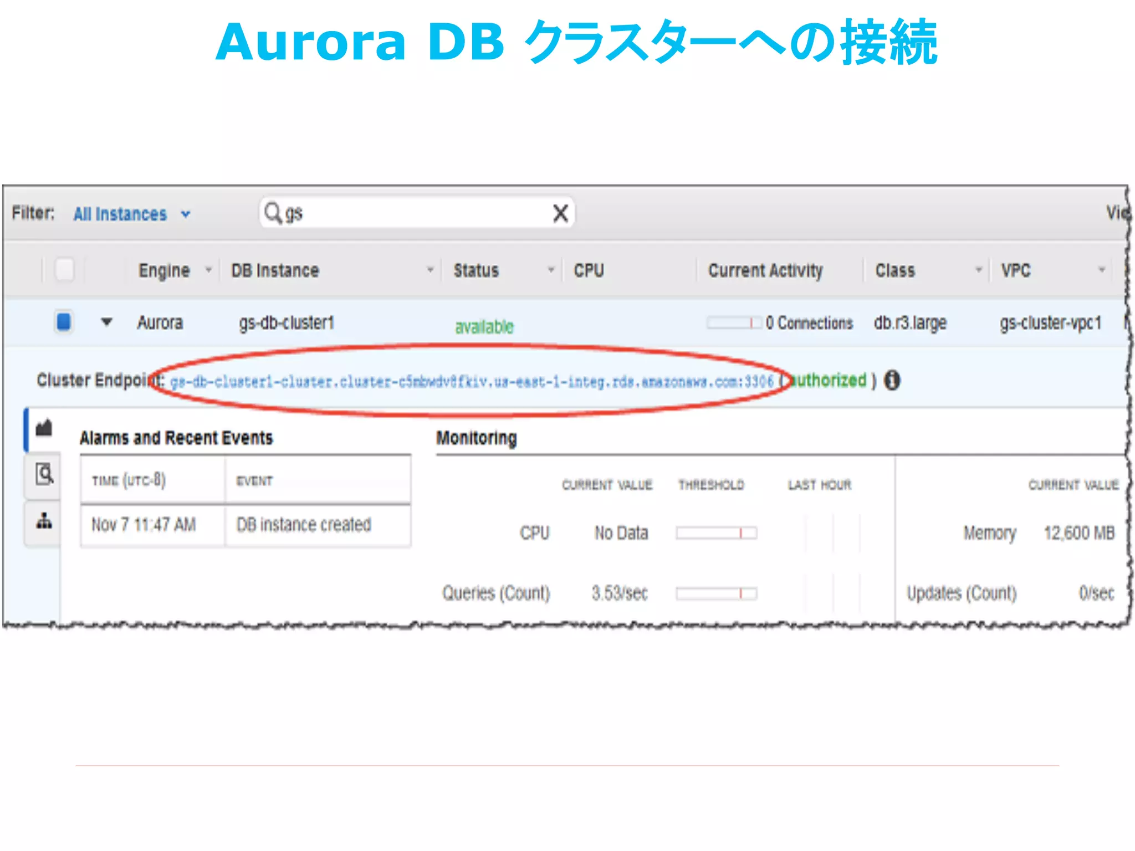
Task: Click the 0/sec updates value
Action: [x=1096, y=593]
